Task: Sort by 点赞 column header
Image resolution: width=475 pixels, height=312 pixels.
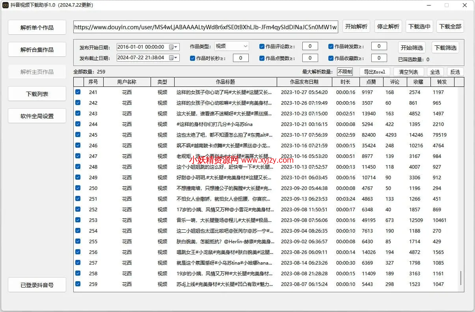Action: [x=371, y=82]
